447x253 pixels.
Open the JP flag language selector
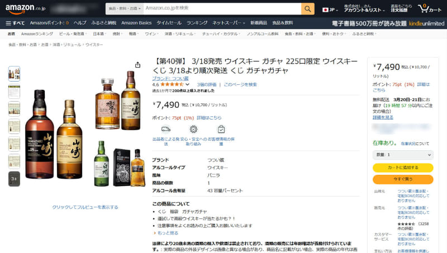point(330,9)
